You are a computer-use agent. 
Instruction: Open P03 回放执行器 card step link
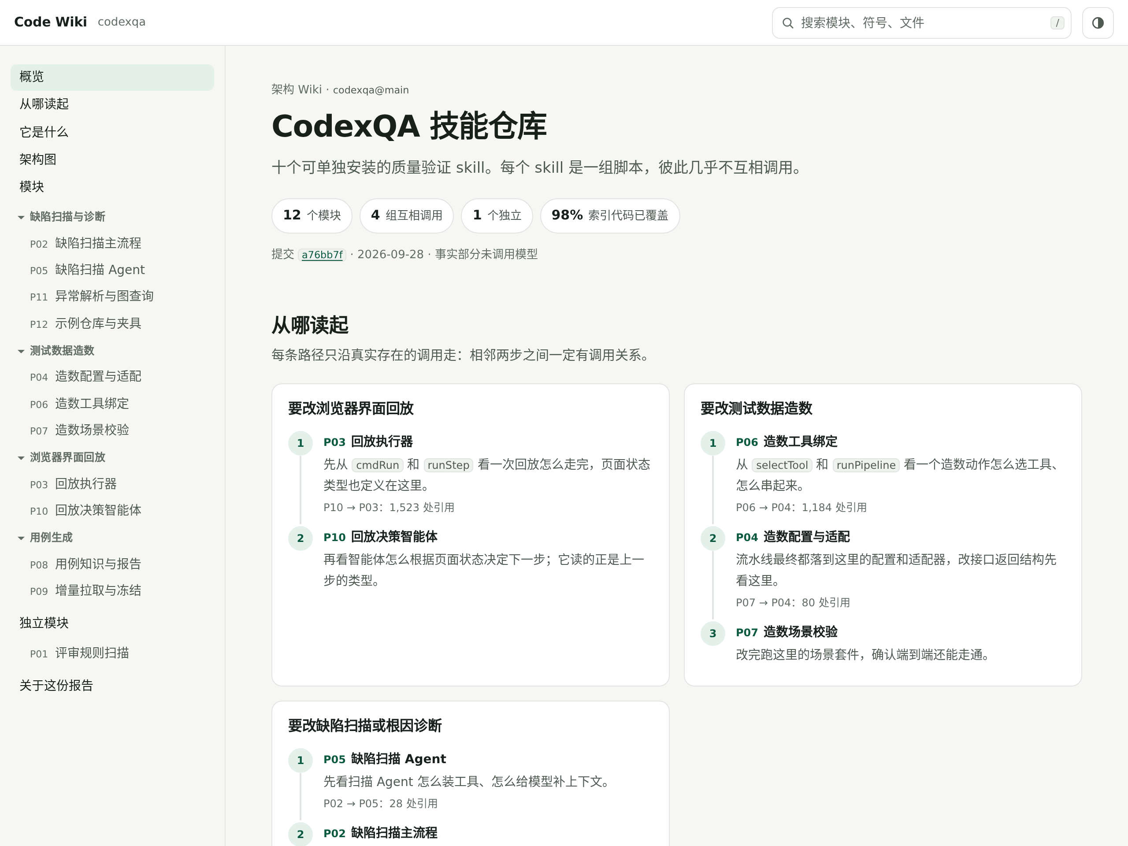tap(368, 442)
